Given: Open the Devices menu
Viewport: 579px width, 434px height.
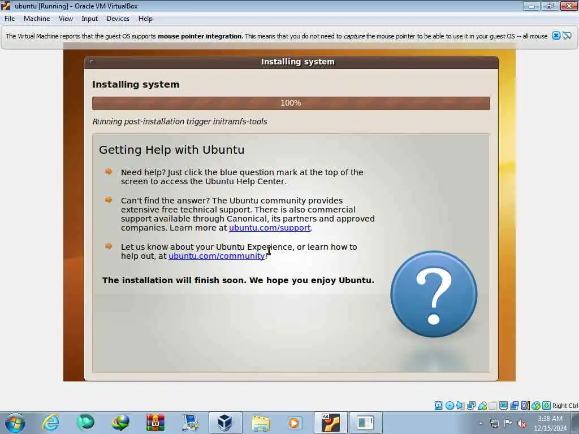Looking at the screenshot, I should [118, 19].
